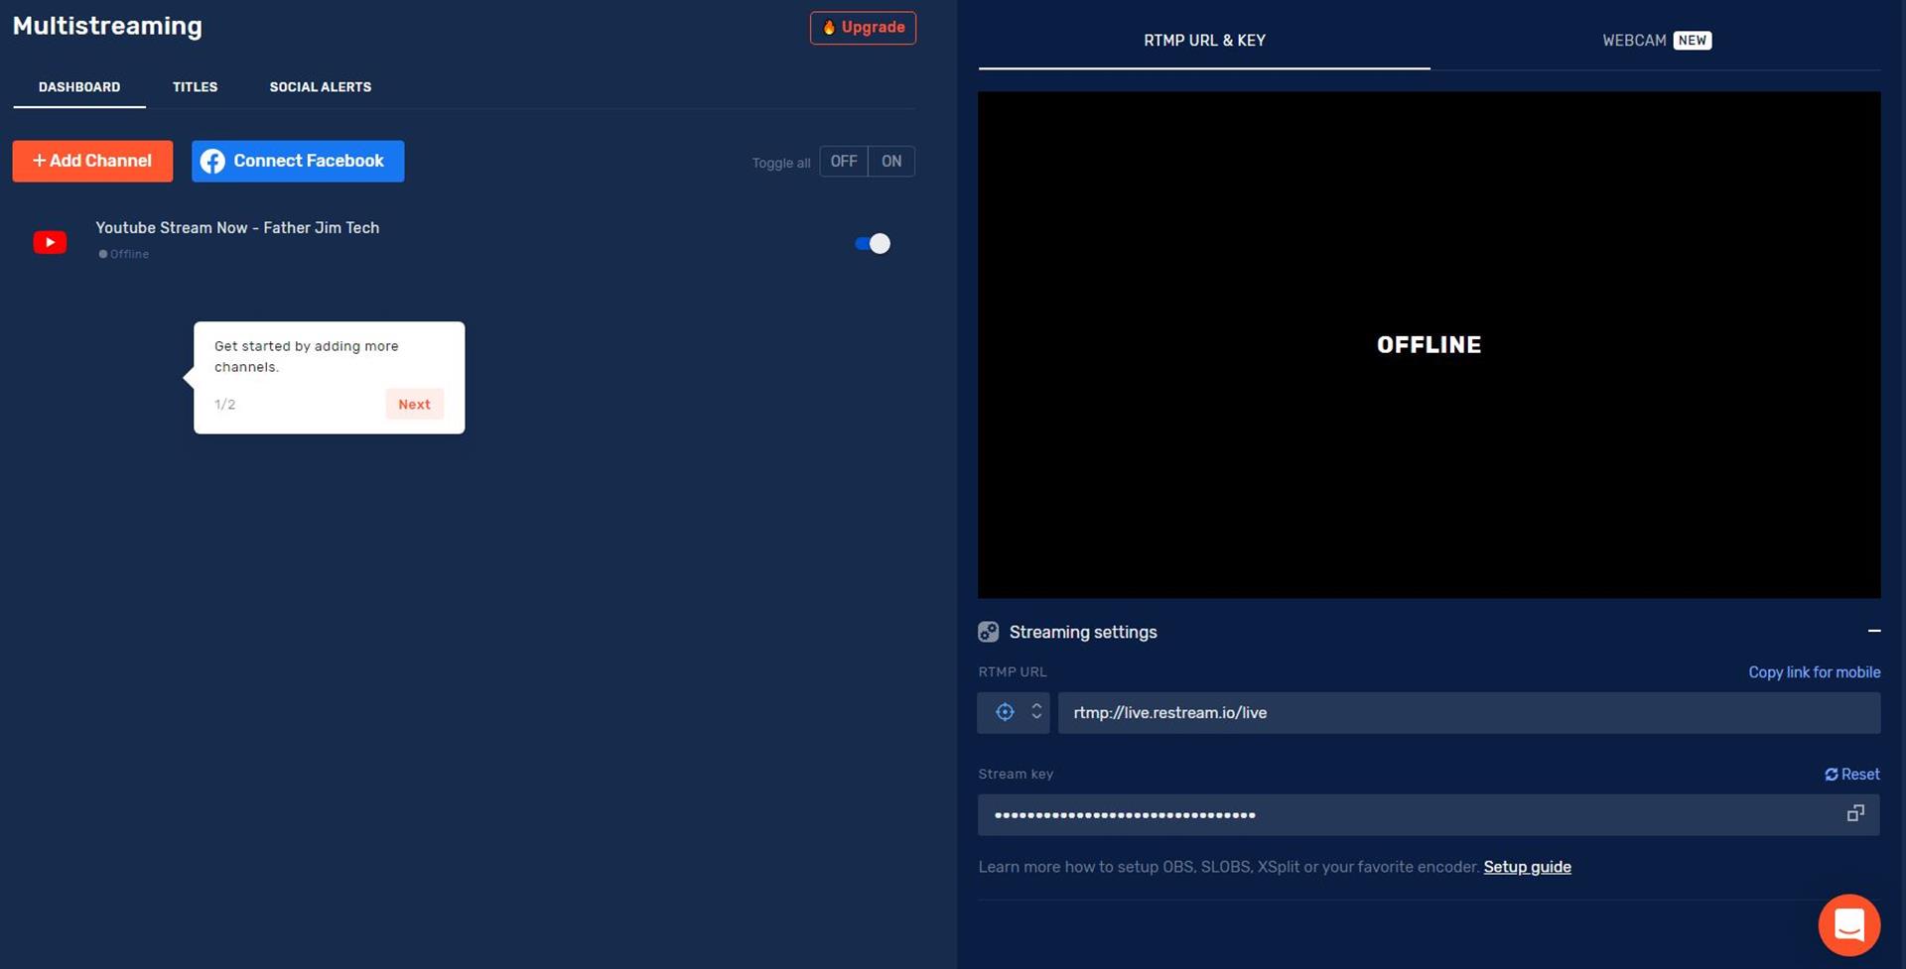Click the Streaming settings palette icon
This screenshot has width=1906, height=969.
988,632
